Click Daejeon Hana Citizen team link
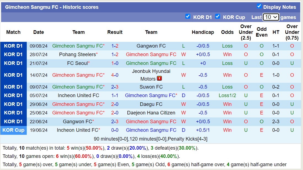Image resolution: width=303 pixels, height=170 pixels. 151,113
